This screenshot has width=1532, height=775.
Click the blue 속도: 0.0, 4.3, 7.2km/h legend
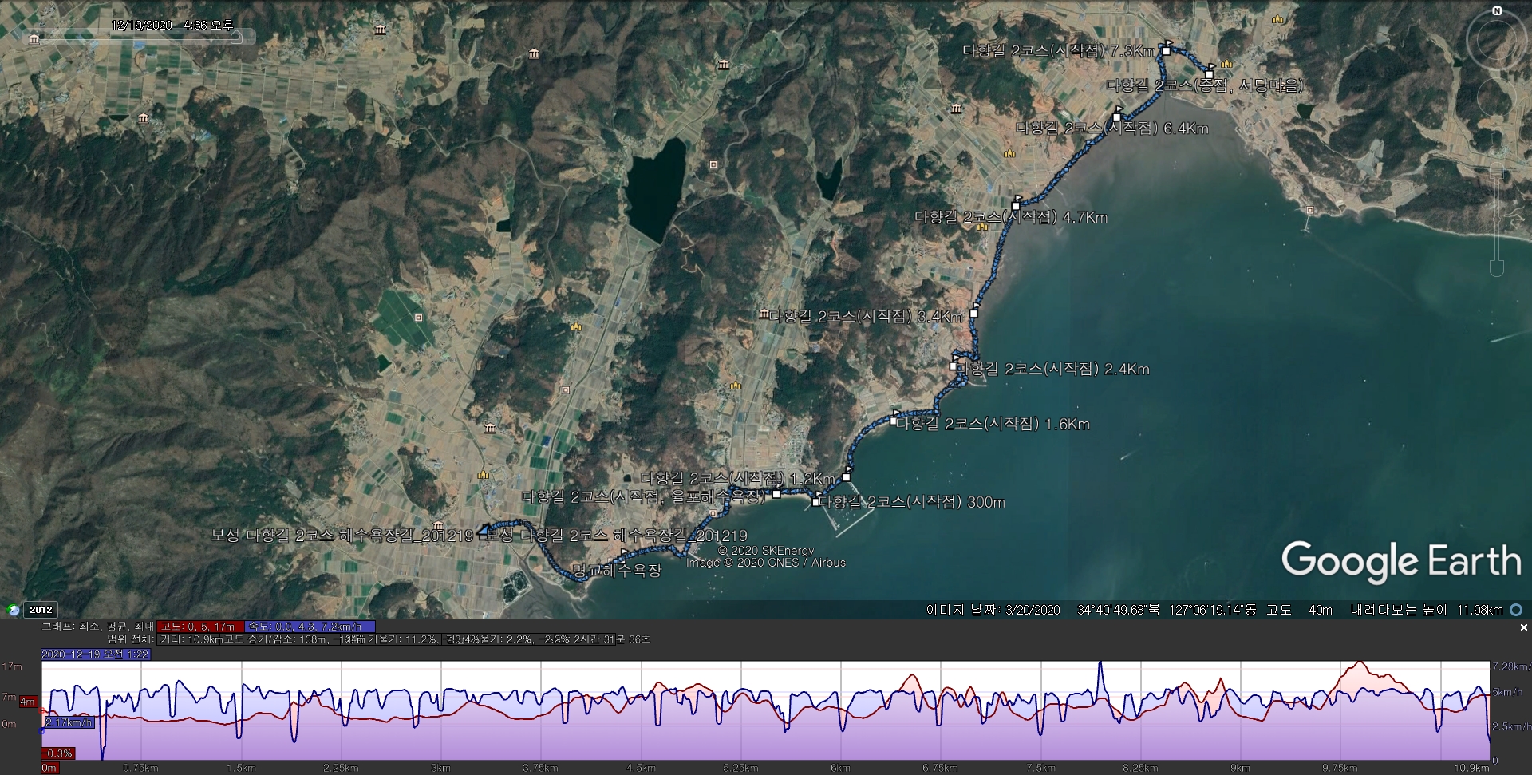(x=310, y=627)
